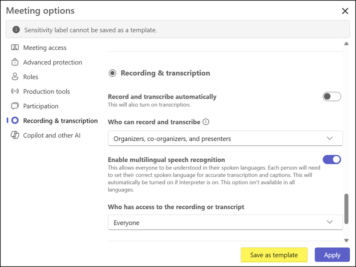Click the info icon in sensitivity label banner
Viewport: 356px width, 267px height.
(16, 29)
